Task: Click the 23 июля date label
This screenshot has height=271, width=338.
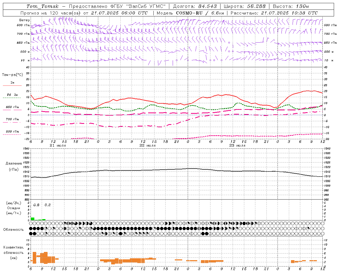Action: pyautogui.click(x=237, y=146)
